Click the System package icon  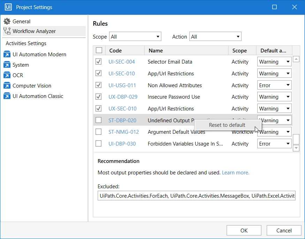7,65
